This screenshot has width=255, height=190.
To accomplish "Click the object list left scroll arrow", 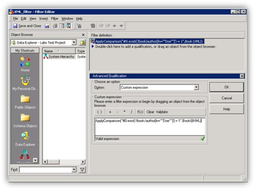I will (45, 162).
